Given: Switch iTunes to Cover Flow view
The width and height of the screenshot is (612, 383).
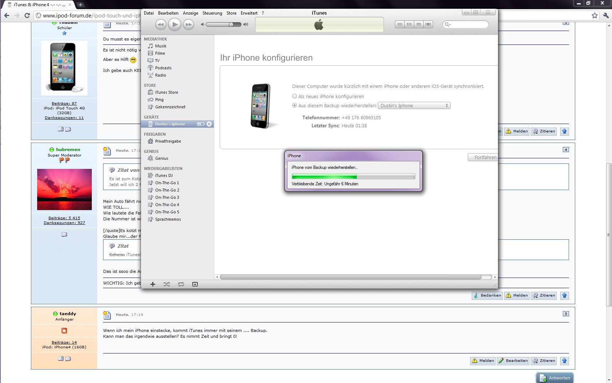Looking at the screenshot, I should (428, 24).
